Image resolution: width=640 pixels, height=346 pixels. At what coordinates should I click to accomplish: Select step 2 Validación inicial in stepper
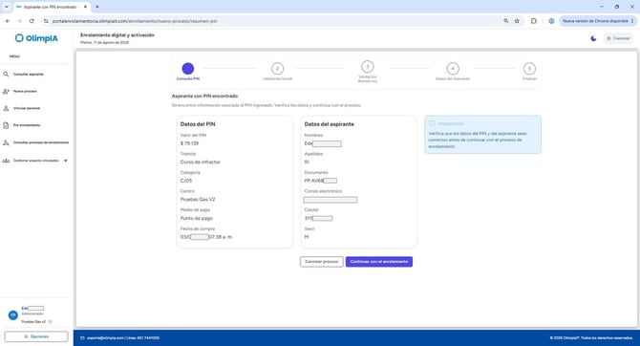[278, 69]
